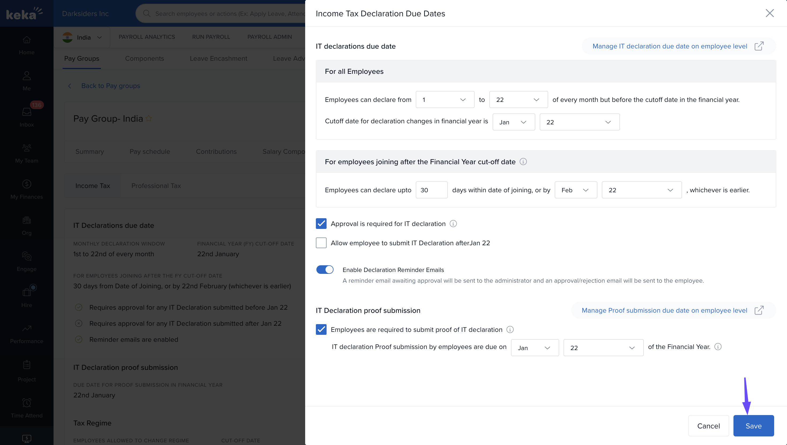This screenshot has height=445, width=787.
Task: Click the Inbox icon in sidebar
Action: pos(27,112)
